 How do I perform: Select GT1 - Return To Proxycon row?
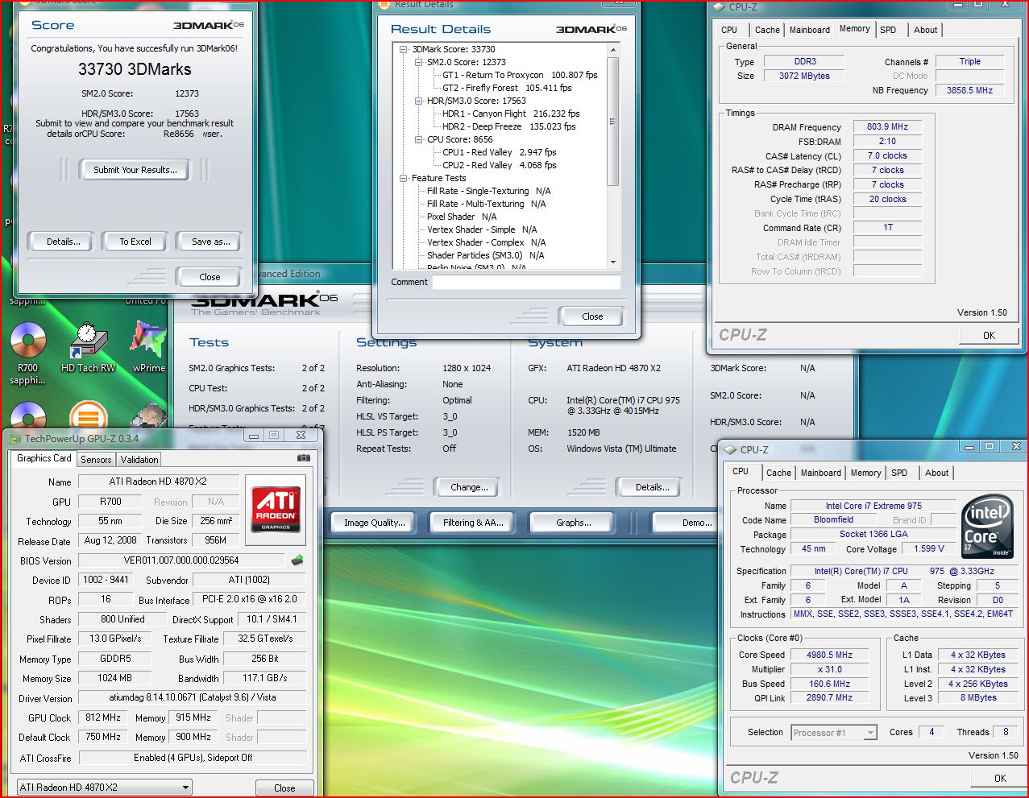(520, 75)
